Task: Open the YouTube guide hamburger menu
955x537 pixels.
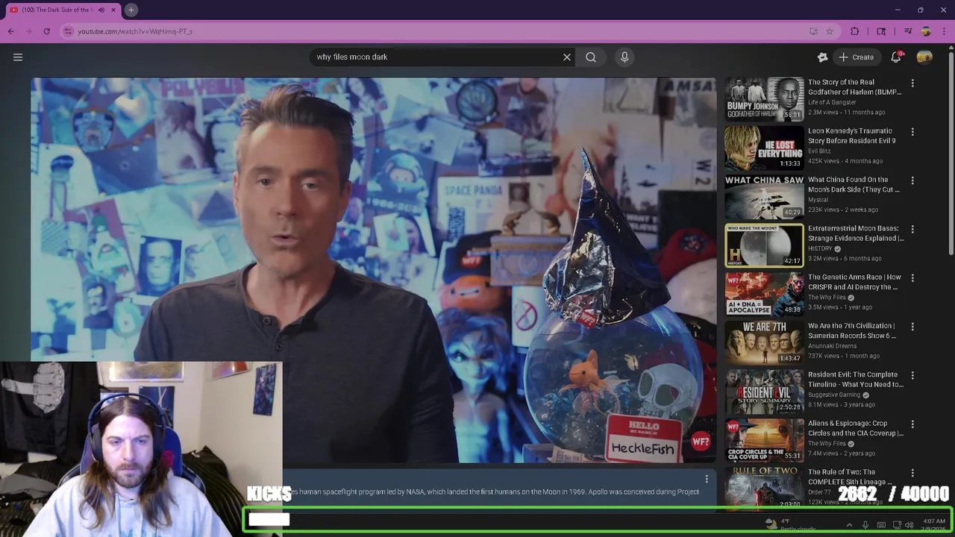Action: [18, 57]
